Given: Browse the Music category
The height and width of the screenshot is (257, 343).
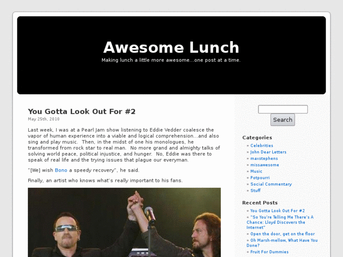Looking at the screenshot, I should [256, 171].
